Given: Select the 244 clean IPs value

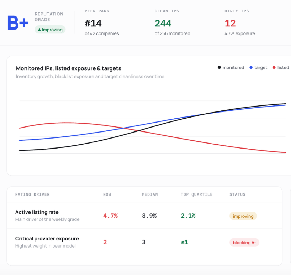Looking at the screenshot, I should coord(163,24).
